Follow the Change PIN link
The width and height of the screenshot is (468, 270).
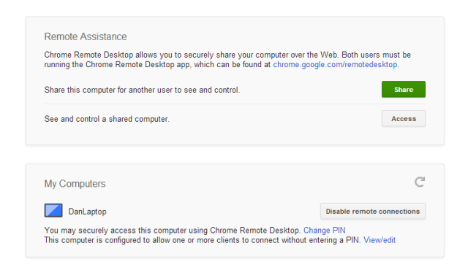(325, 231)
